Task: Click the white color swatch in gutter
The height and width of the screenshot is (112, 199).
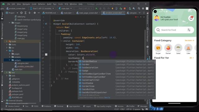Action: click(x=46, y=55)
